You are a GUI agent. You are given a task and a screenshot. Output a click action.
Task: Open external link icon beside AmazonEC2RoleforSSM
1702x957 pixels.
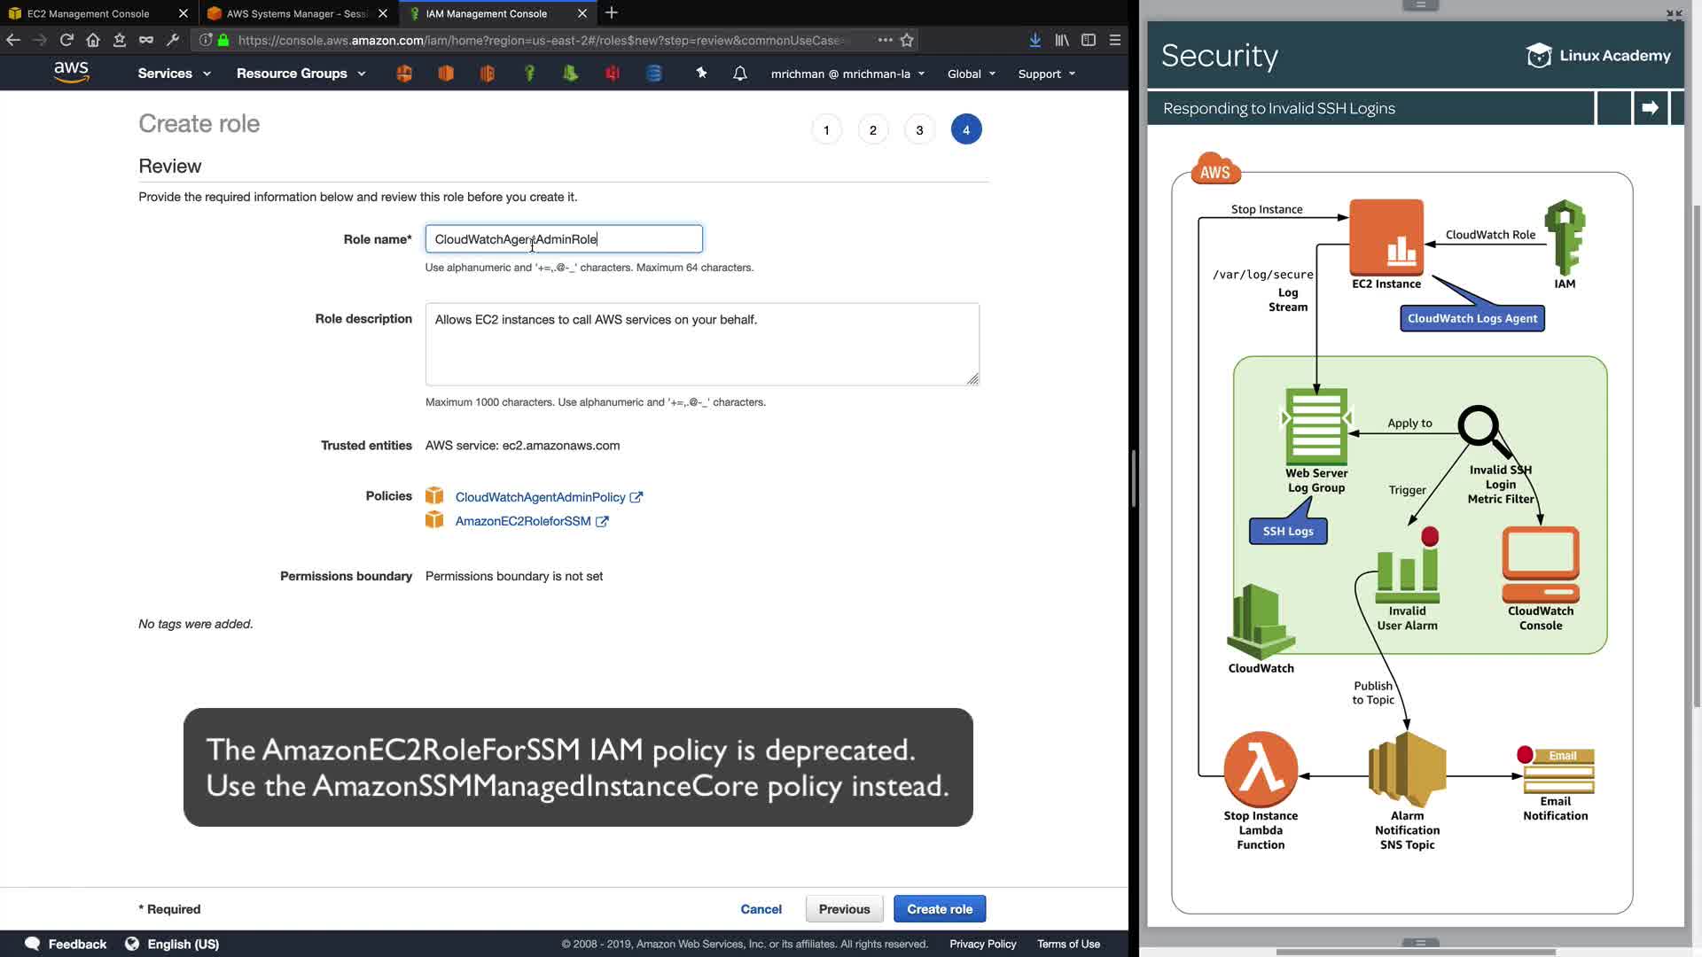[603, 522]
